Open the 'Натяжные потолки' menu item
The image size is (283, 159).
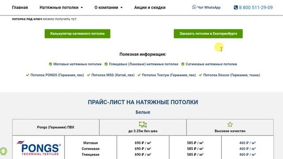click(x=59, y=8)
